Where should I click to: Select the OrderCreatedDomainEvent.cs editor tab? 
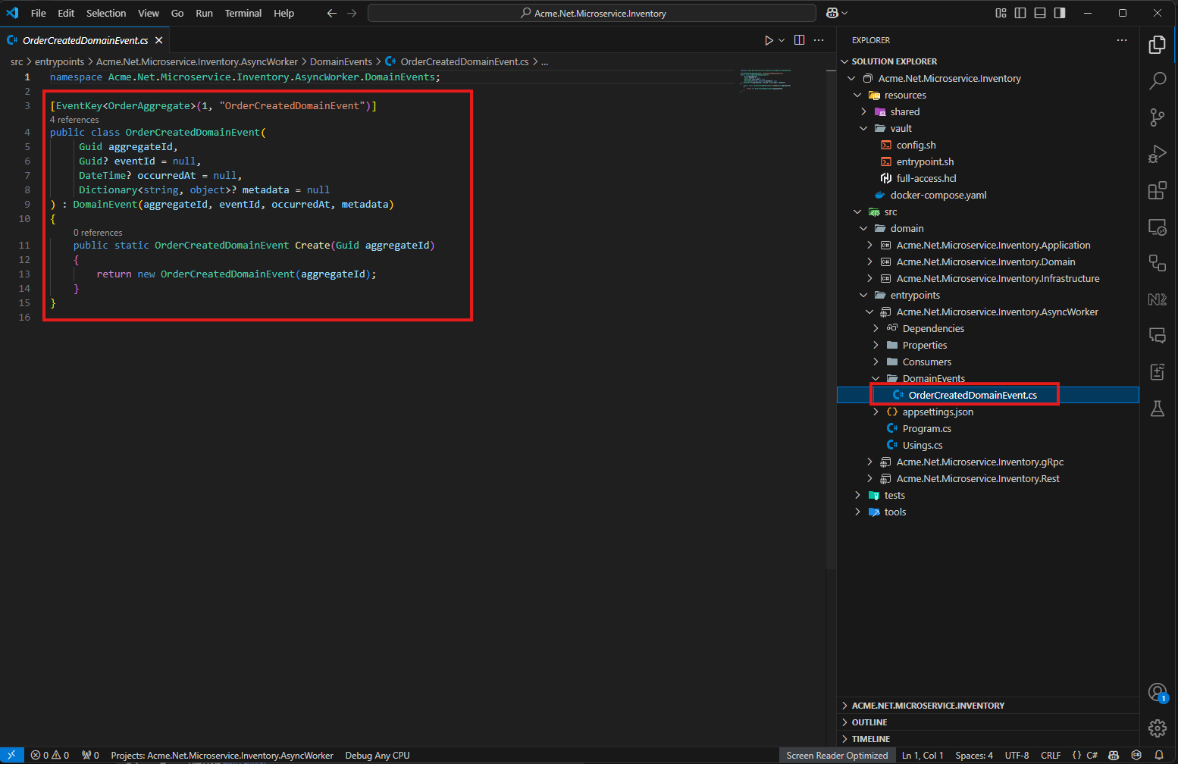click(85, 40)
